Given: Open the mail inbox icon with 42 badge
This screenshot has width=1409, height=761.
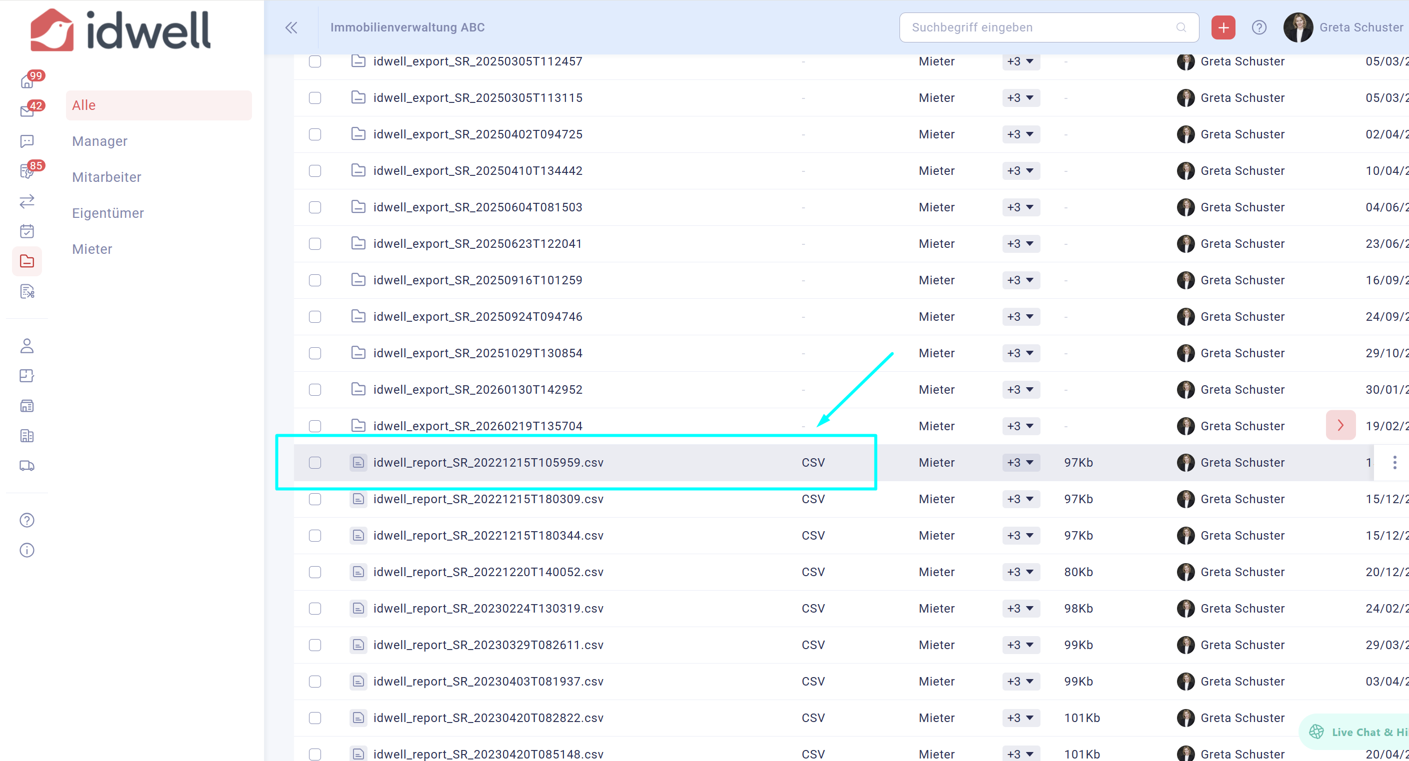Looking at the screenshot, I should [27, 111].
